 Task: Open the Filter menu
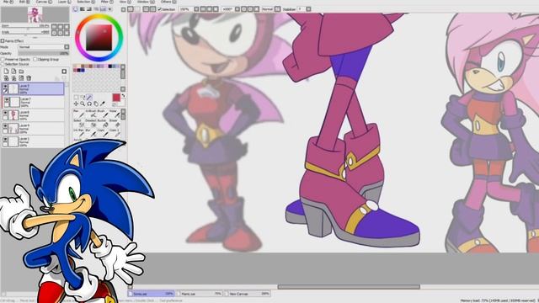click(107, 2)
